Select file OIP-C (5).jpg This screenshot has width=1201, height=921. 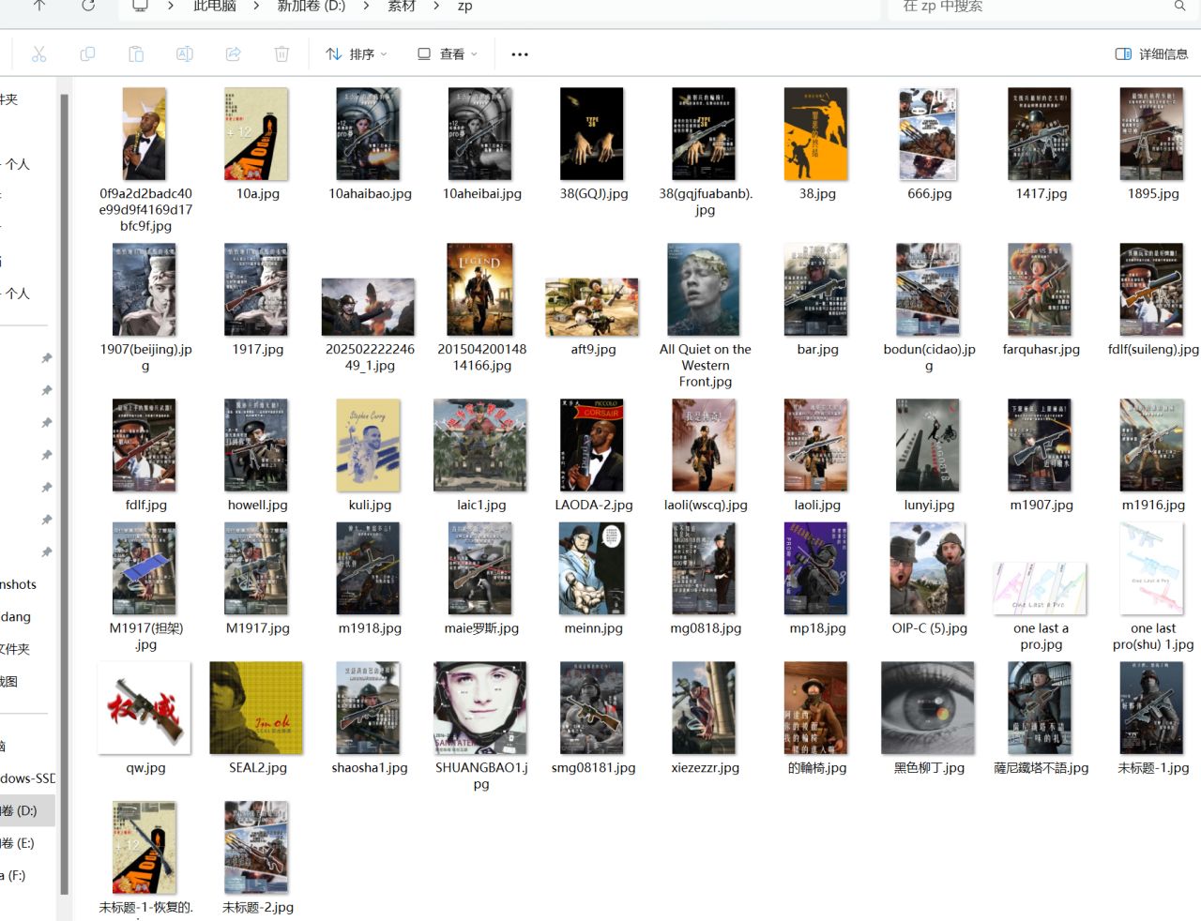click(929, 580)
